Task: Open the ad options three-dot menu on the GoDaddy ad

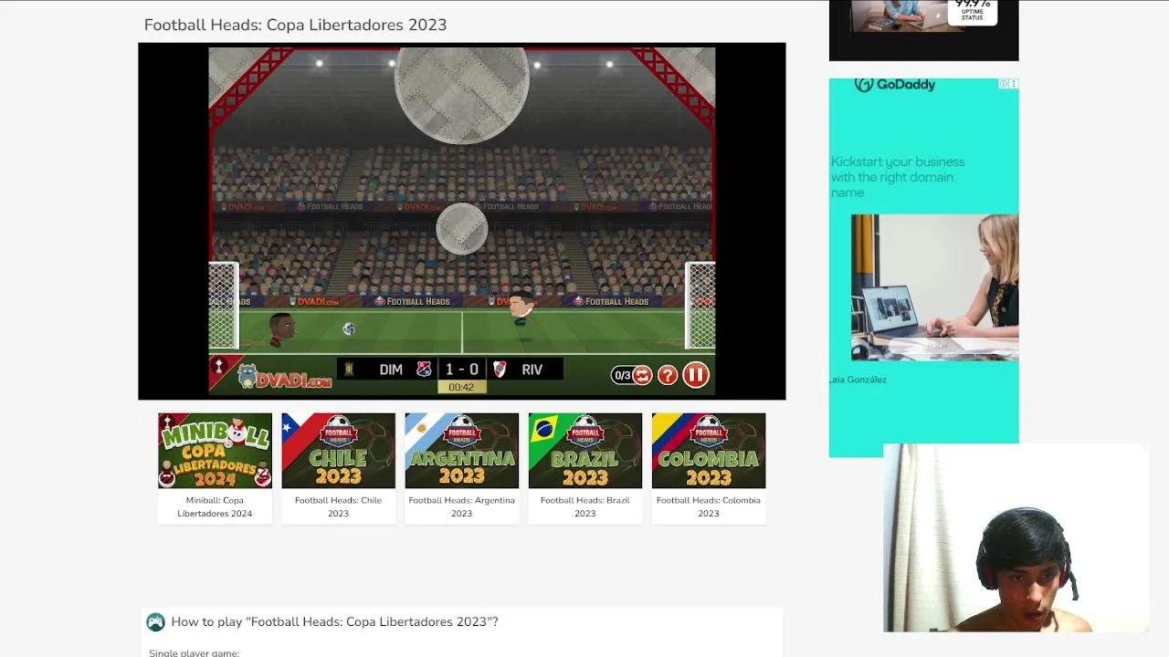Action: click(1014, 84)
